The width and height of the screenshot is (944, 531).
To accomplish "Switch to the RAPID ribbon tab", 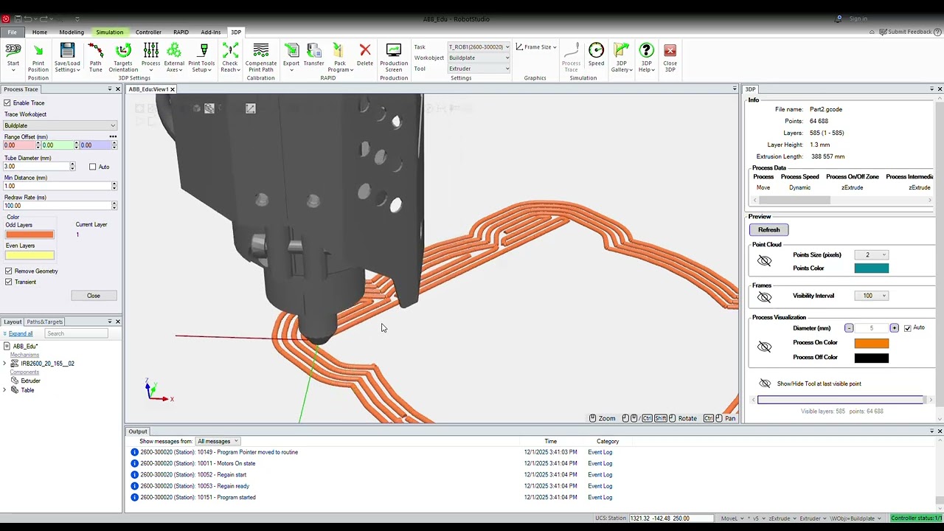I will 181,32.
